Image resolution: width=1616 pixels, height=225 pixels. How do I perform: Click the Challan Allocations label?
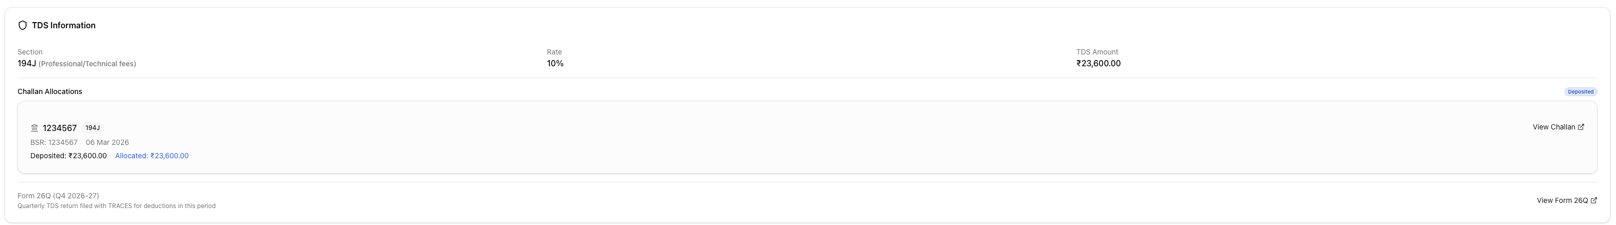(49, 91)
